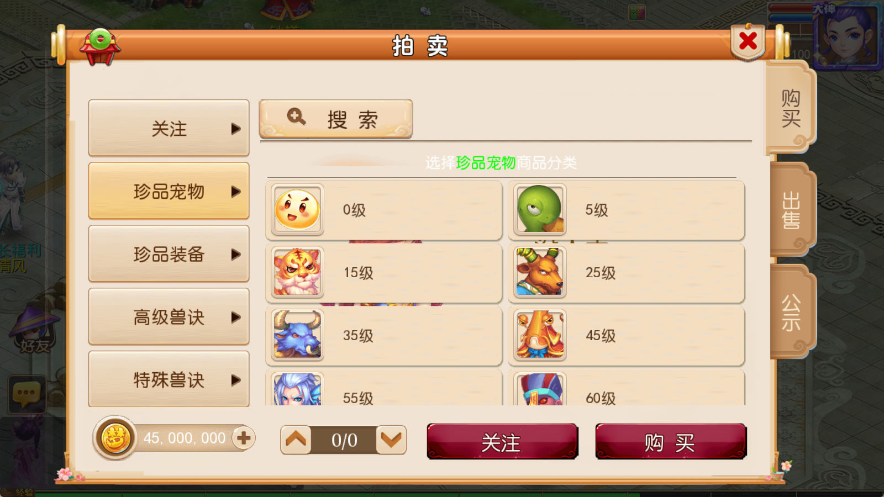Add more coins with plus button
Image resolution: width=884 pixels, height=497 pixels.
pyautogui.click(x=243, y=438)
